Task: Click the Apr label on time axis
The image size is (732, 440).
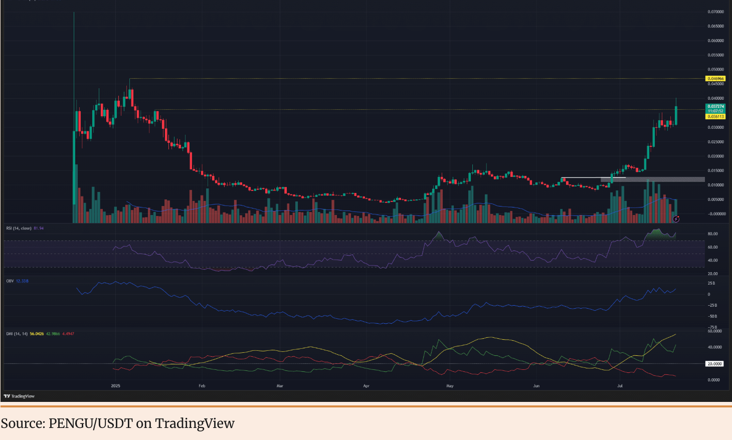Action: coord(366,386)
